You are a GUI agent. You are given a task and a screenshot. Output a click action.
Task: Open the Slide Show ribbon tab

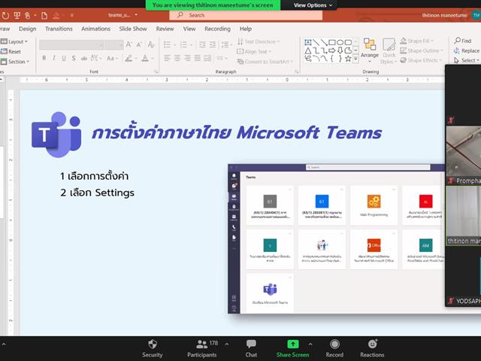click(133, 29)
